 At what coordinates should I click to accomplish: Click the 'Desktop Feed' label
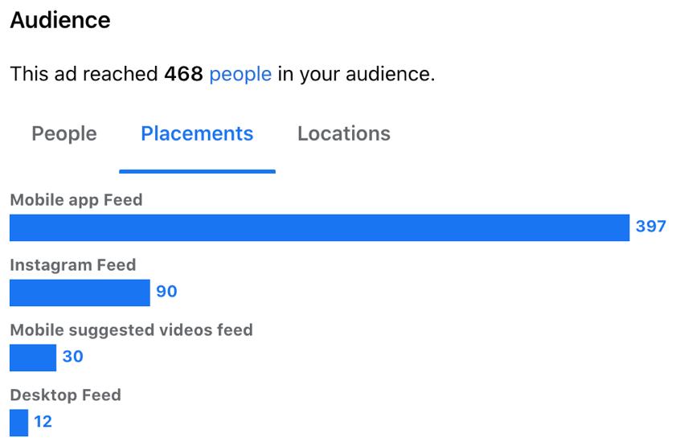[x=66, y=395]
